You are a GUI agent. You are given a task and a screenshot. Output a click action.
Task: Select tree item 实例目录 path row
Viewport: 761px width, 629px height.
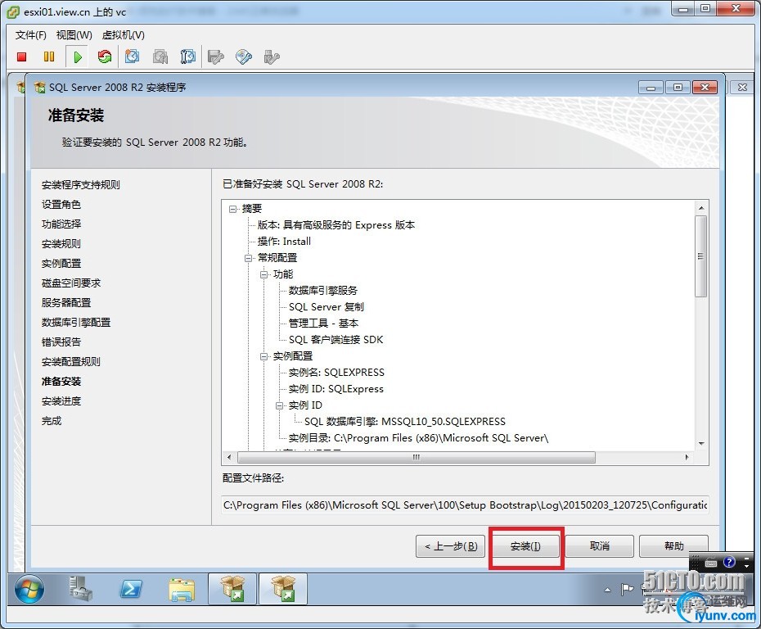418,438
